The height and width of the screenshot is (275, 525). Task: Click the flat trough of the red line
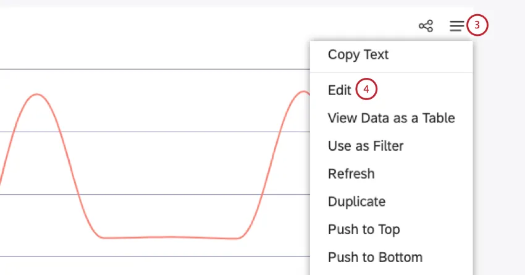pyautogui.click(x=167, y=237)
